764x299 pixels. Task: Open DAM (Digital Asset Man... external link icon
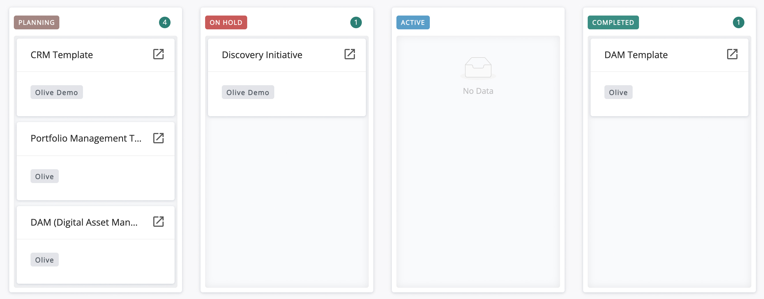(158, 222)
